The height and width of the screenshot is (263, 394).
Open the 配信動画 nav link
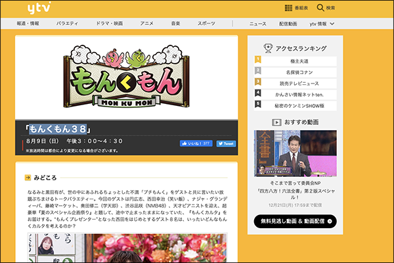coord(288,24)
